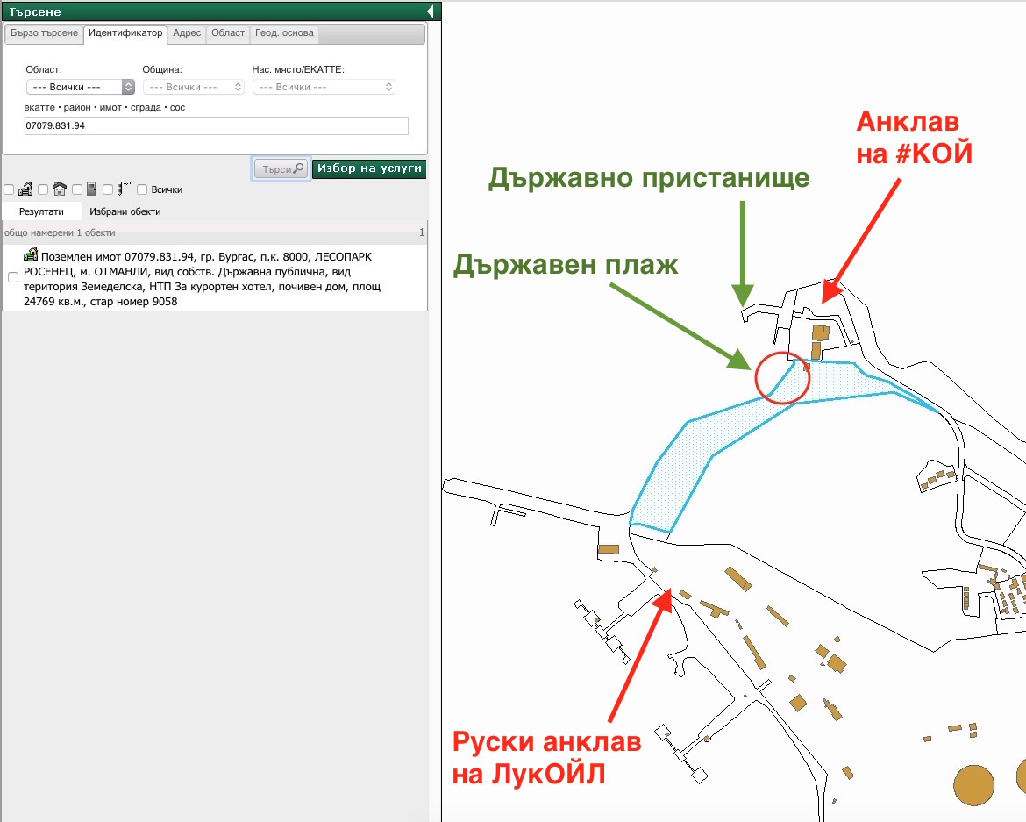
Task: Tick the checkbox for result Поземлен имот 07079.831.94
Action: (x=13, y=277)
